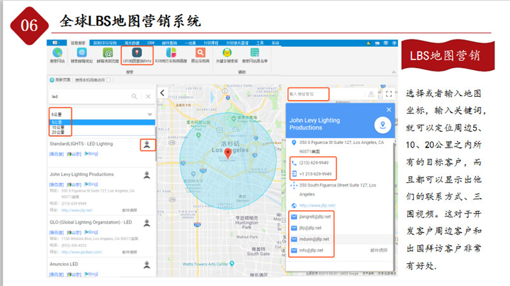Clear the keyword with the X icon
Viewport: 510px width, 286px height.
(x=148, y=97)
